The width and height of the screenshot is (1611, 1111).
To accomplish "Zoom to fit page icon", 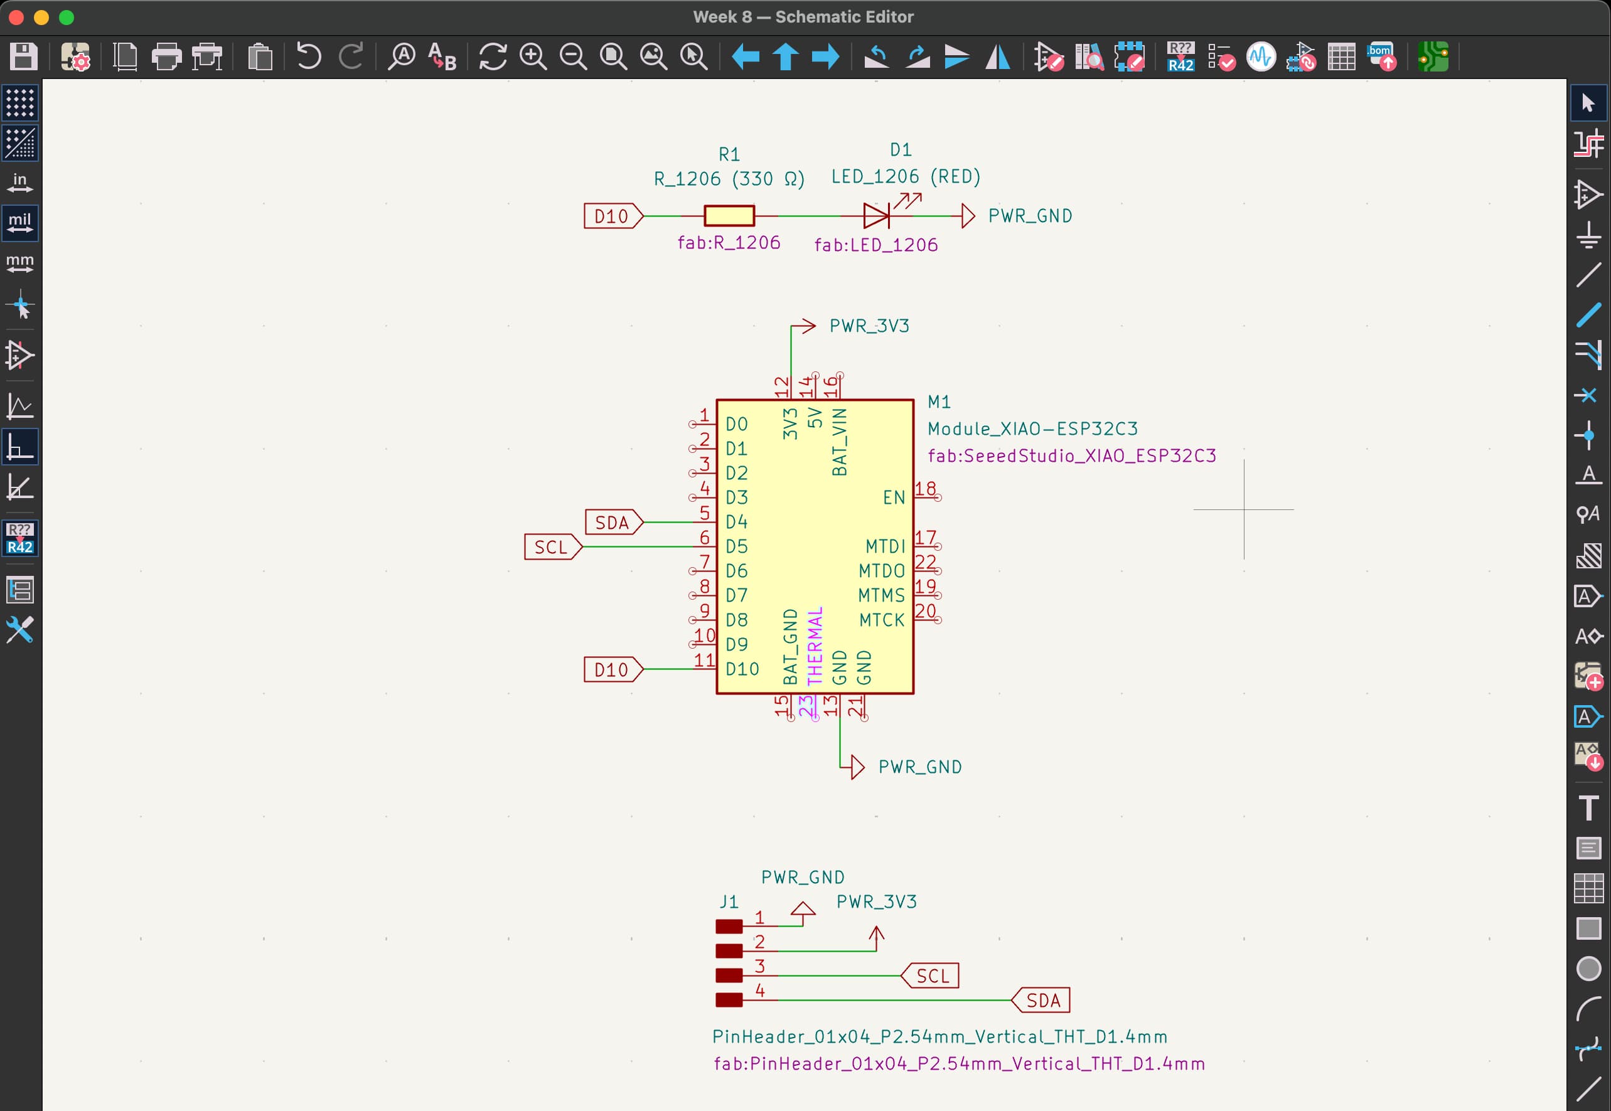I will [x=613, y=56].
